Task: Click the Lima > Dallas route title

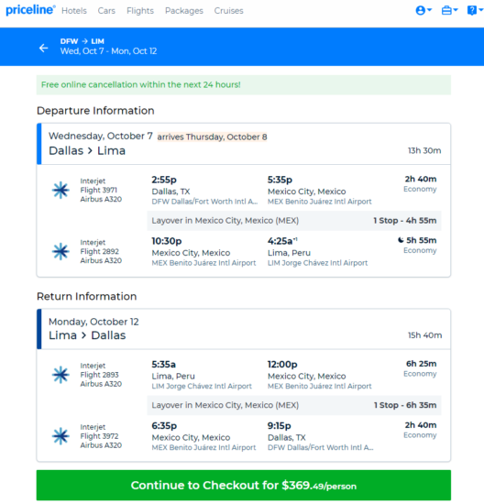Action: pos(87,335)
